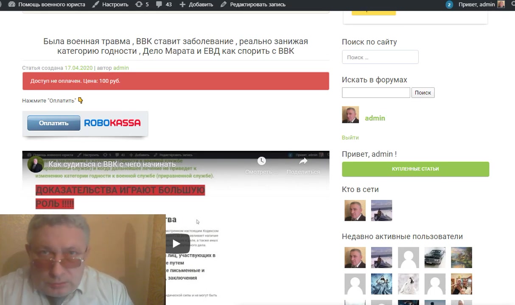The height and width of the screenshot is (305, 515).
Task: Click the Нажмите "Оплатить" text
Action: [49, 100]
